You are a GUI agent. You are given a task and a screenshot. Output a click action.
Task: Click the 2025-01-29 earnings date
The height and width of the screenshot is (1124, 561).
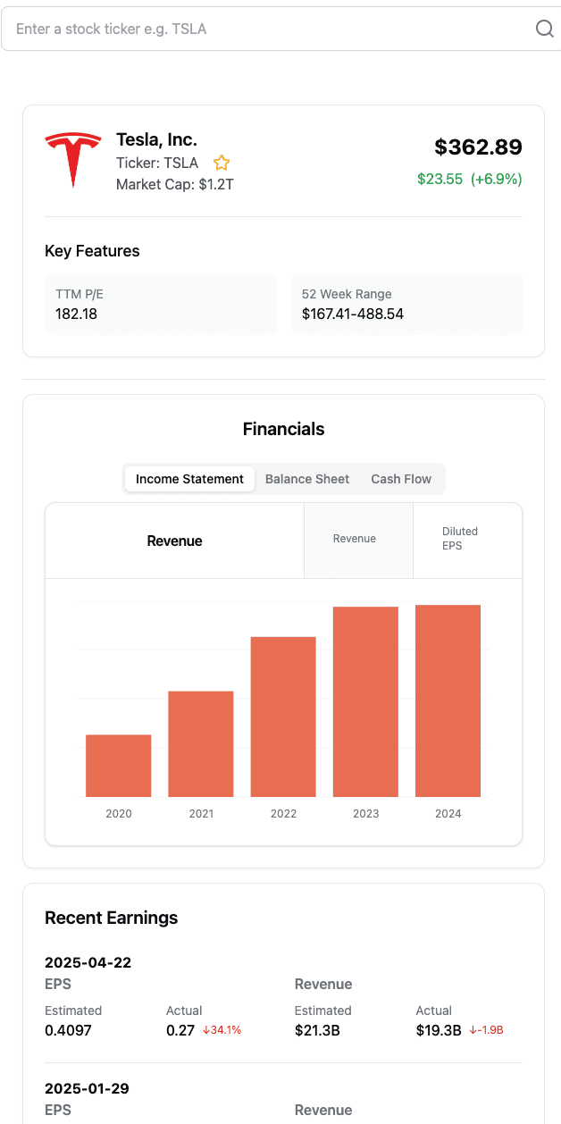coord(88,1088)
